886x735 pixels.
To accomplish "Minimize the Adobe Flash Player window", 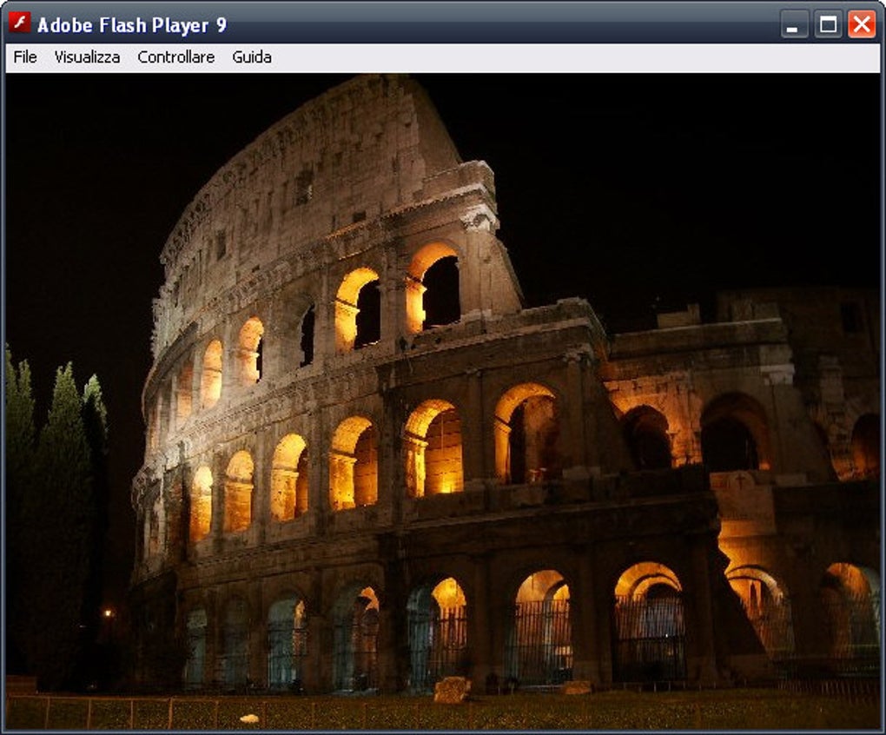I will pyautogui.click(x=793, y=25).
